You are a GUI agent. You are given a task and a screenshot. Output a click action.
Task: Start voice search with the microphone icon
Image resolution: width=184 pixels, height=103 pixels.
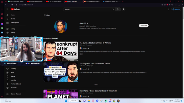point(124,9)
